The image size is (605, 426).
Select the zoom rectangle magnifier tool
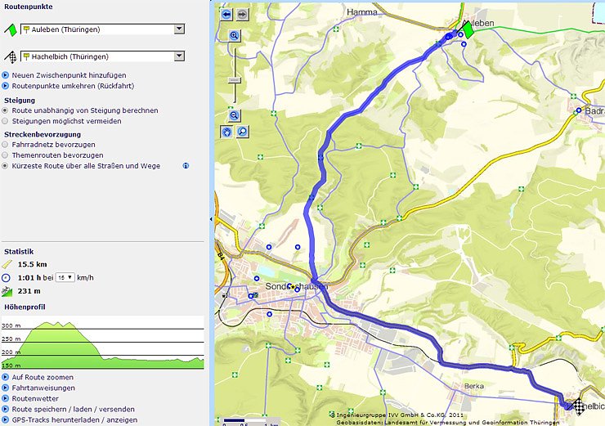click(242, 131)
